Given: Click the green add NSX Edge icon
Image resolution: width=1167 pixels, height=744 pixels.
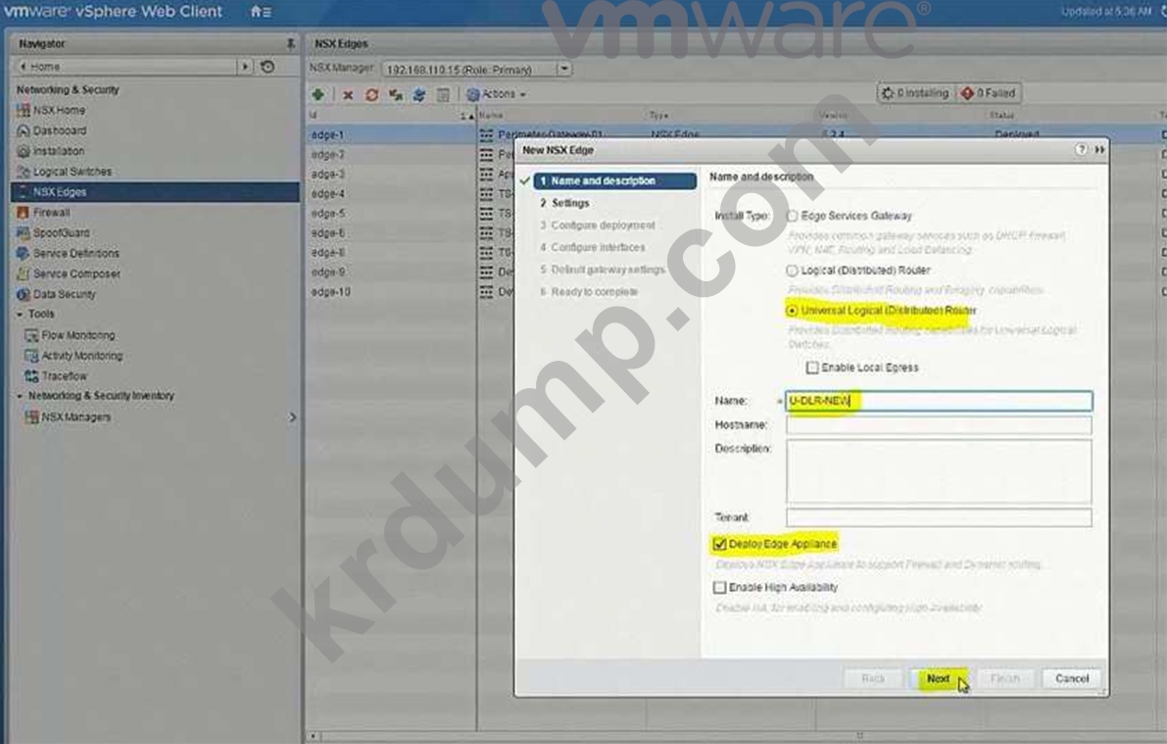Looking at the screenshot, I should (x=317, y=94).
